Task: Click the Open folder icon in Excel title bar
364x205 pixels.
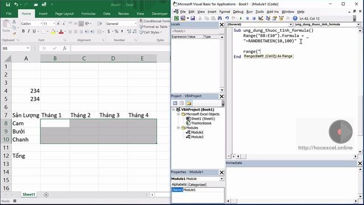Action: 35,5
